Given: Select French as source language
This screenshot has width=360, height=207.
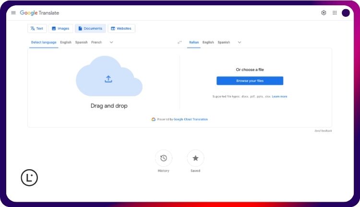Looking at the screenshot, I should point(96,42).
